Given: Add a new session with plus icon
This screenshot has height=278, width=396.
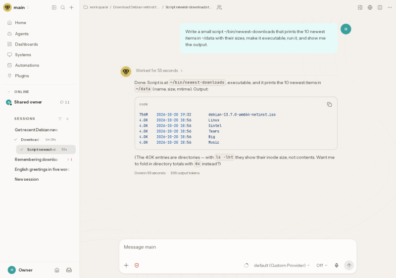Looking at the screenshot, I should (67, 119).
